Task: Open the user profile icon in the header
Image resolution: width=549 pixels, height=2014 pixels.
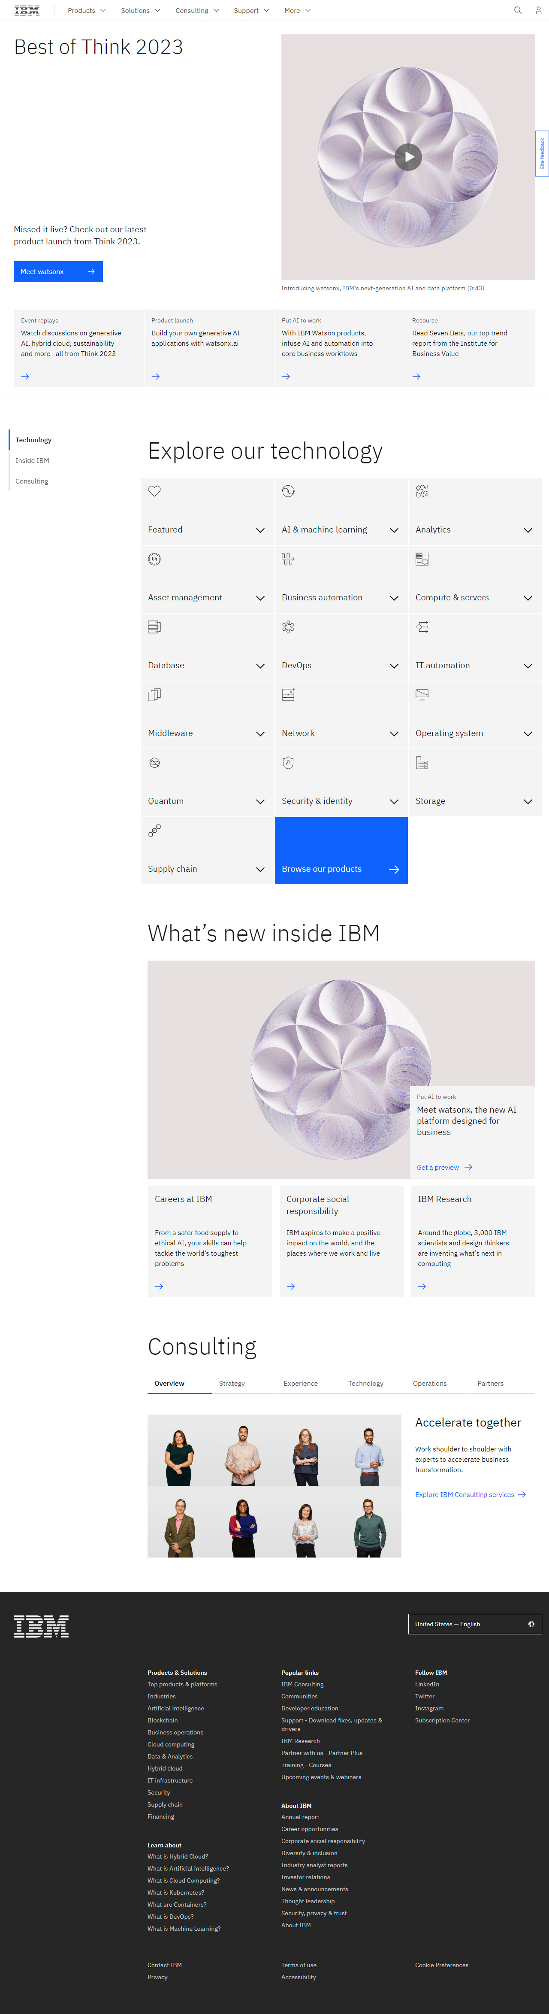Action: tap(538, 10)
